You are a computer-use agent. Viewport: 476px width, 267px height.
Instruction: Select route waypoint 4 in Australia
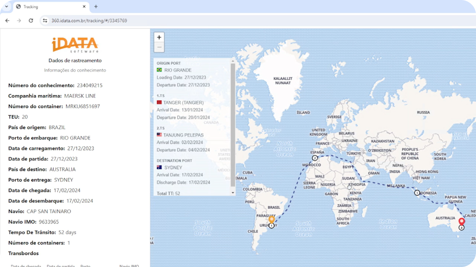(x=461, y=228)
